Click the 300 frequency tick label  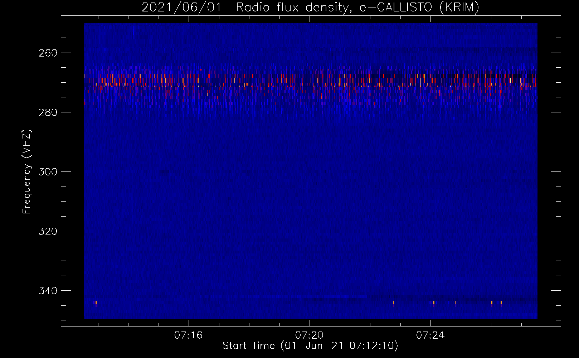(x=48, y=172)
